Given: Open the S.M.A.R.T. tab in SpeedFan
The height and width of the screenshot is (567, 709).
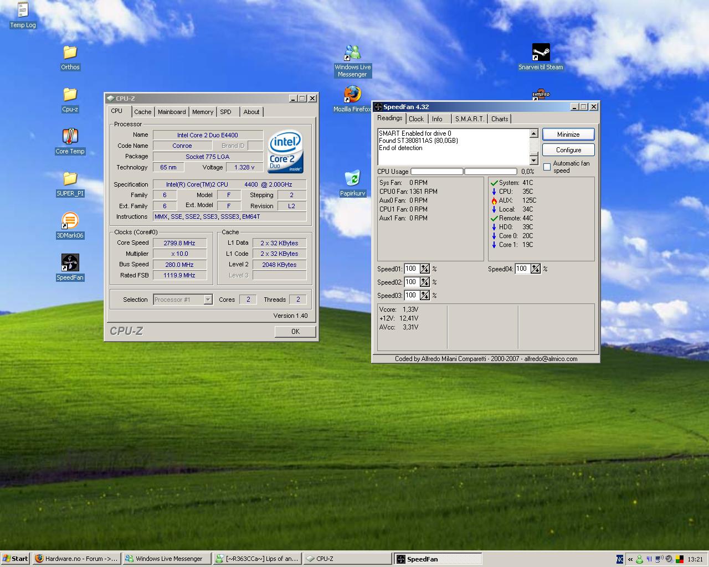Looking at the screenshot, I should (470, 119).
